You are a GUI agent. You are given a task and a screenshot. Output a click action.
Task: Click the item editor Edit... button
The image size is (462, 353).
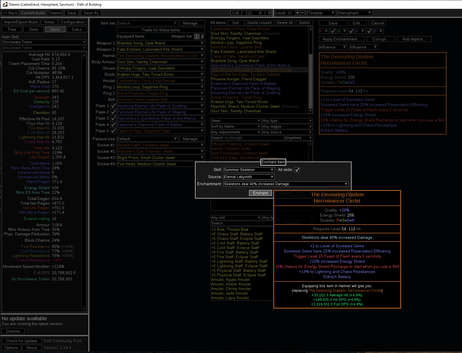358,23
